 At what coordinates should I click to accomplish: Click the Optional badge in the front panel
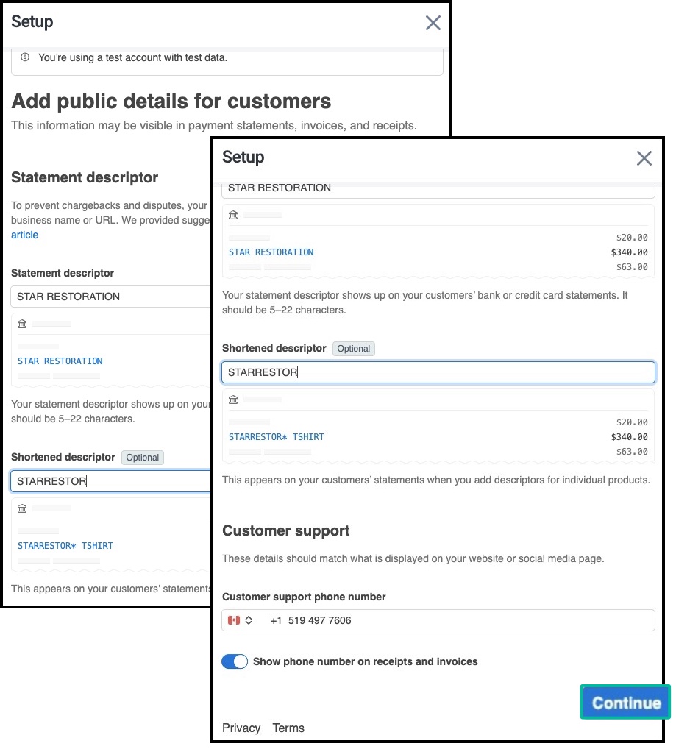[354, 348]
